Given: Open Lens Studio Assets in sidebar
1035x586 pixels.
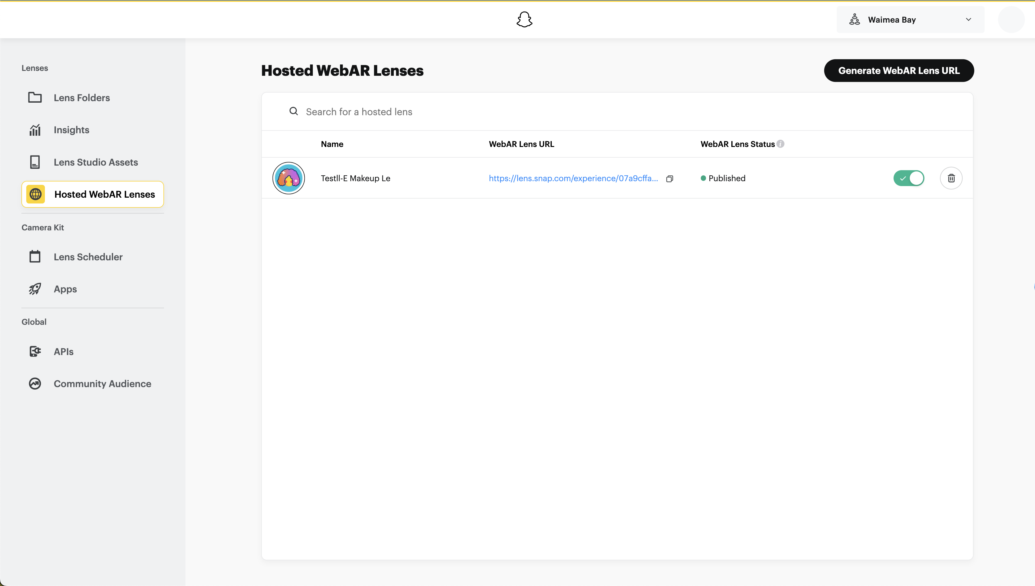Looking at the screenshot, I should [95, 162].
